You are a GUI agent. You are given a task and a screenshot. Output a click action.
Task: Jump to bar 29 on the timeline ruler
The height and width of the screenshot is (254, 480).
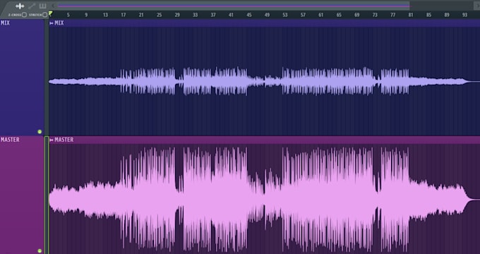pos(177,15)
